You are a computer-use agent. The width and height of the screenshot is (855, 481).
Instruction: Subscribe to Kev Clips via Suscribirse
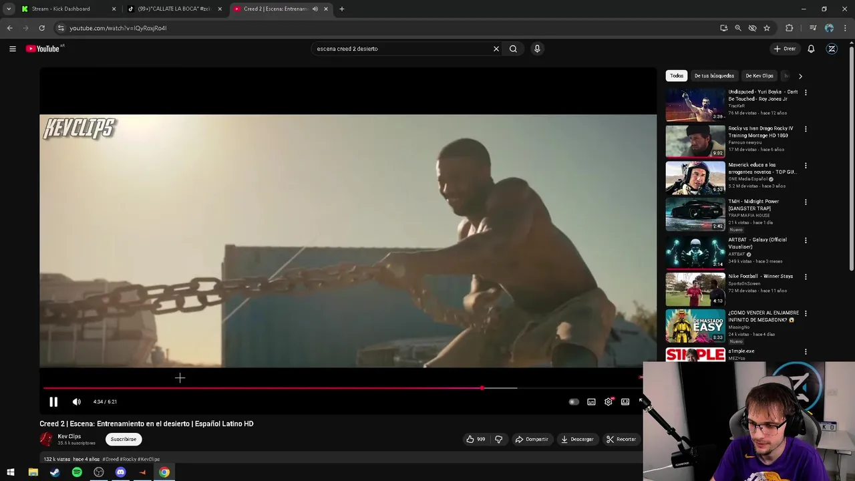124,439
